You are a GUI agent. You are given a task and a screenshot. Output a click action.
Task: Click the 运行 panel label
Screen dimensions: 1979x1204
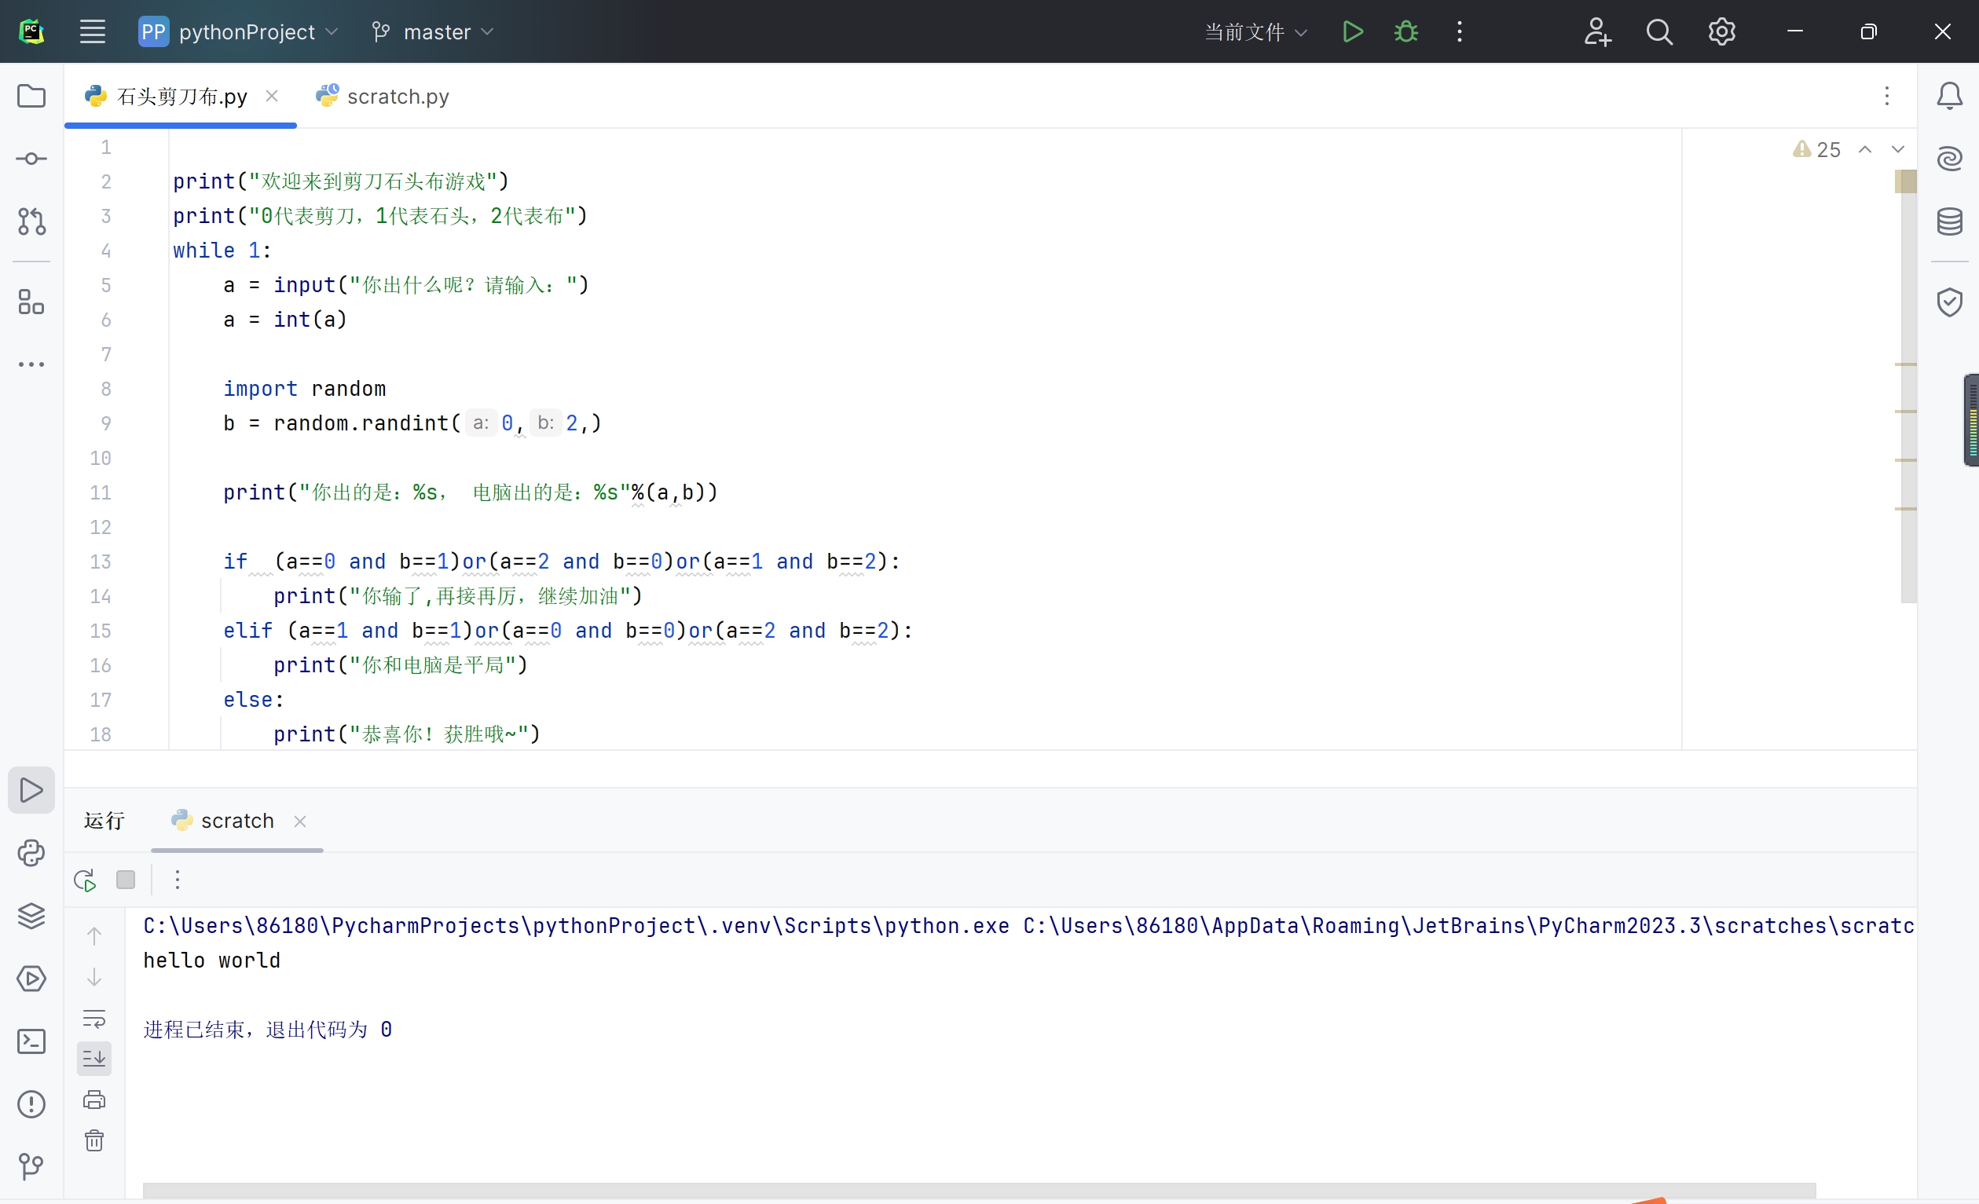tap(104, 822)
